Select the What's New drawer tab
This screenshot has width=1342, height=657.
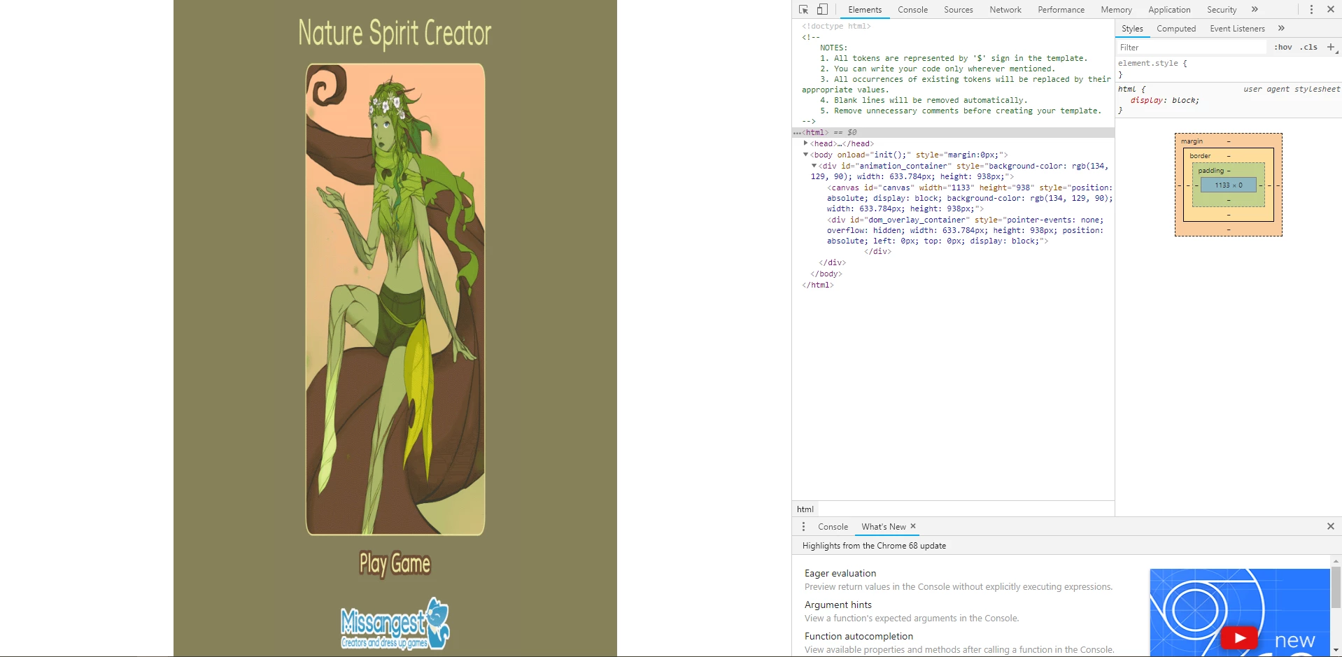point(884,527)
